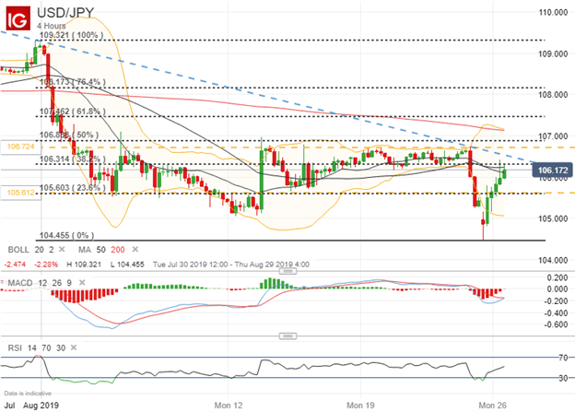Select the MACD 12 26 9 indicator label
The image size is (575, 412).
coord(33,277)
